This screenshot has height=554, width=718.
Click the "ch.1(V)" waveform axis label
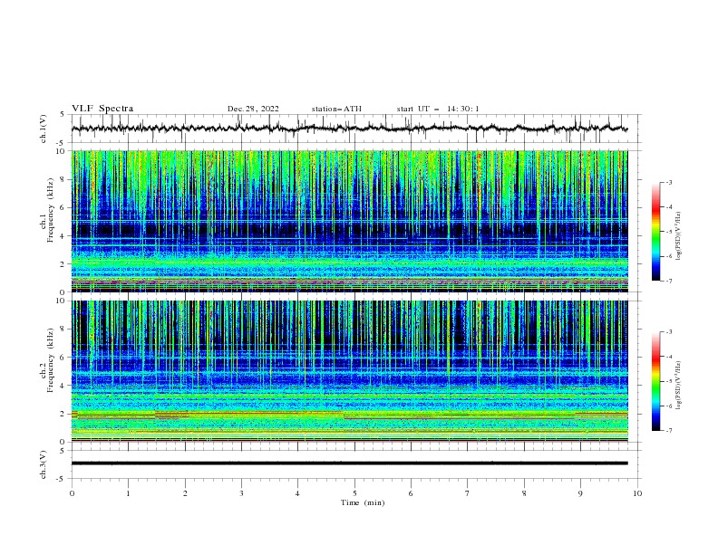click(x=44, y=129)
